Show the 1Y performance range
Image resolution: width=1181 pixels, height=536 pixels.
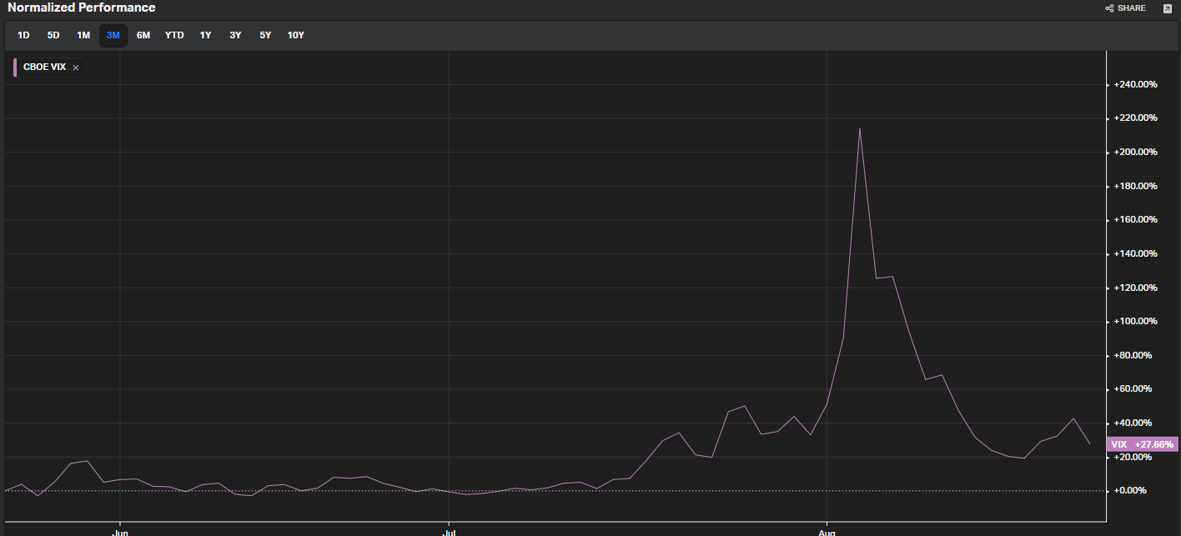(x=205, y=35)
